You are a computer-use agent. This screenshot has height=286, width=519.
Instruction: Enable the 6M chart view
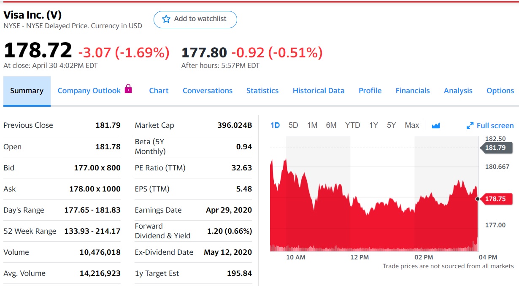(x=332, y=125)
